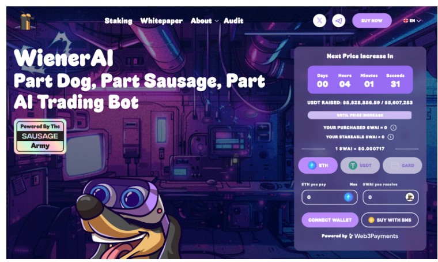Open the Whitepaper menu item

point(161,21)
